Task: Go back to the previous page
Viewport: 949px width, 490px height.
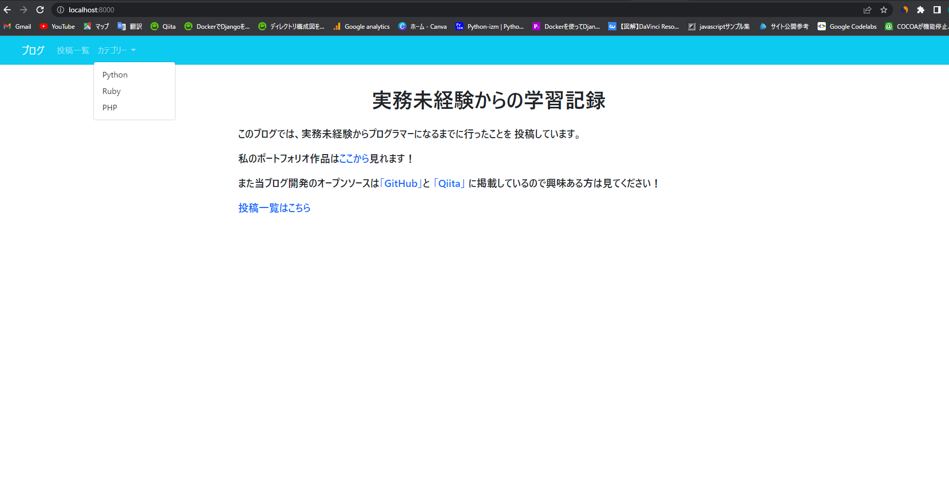Action: click(x=7, y=10)
